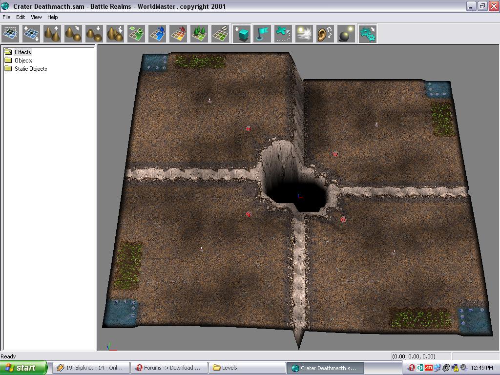Choose the raise/lower grid height tool
Screen dimensions: 500x375
tap(31, 34)
